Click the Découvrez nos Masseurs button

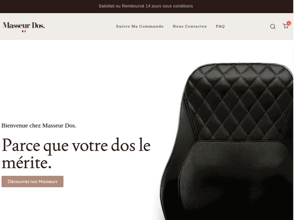[x=33, y=181]
